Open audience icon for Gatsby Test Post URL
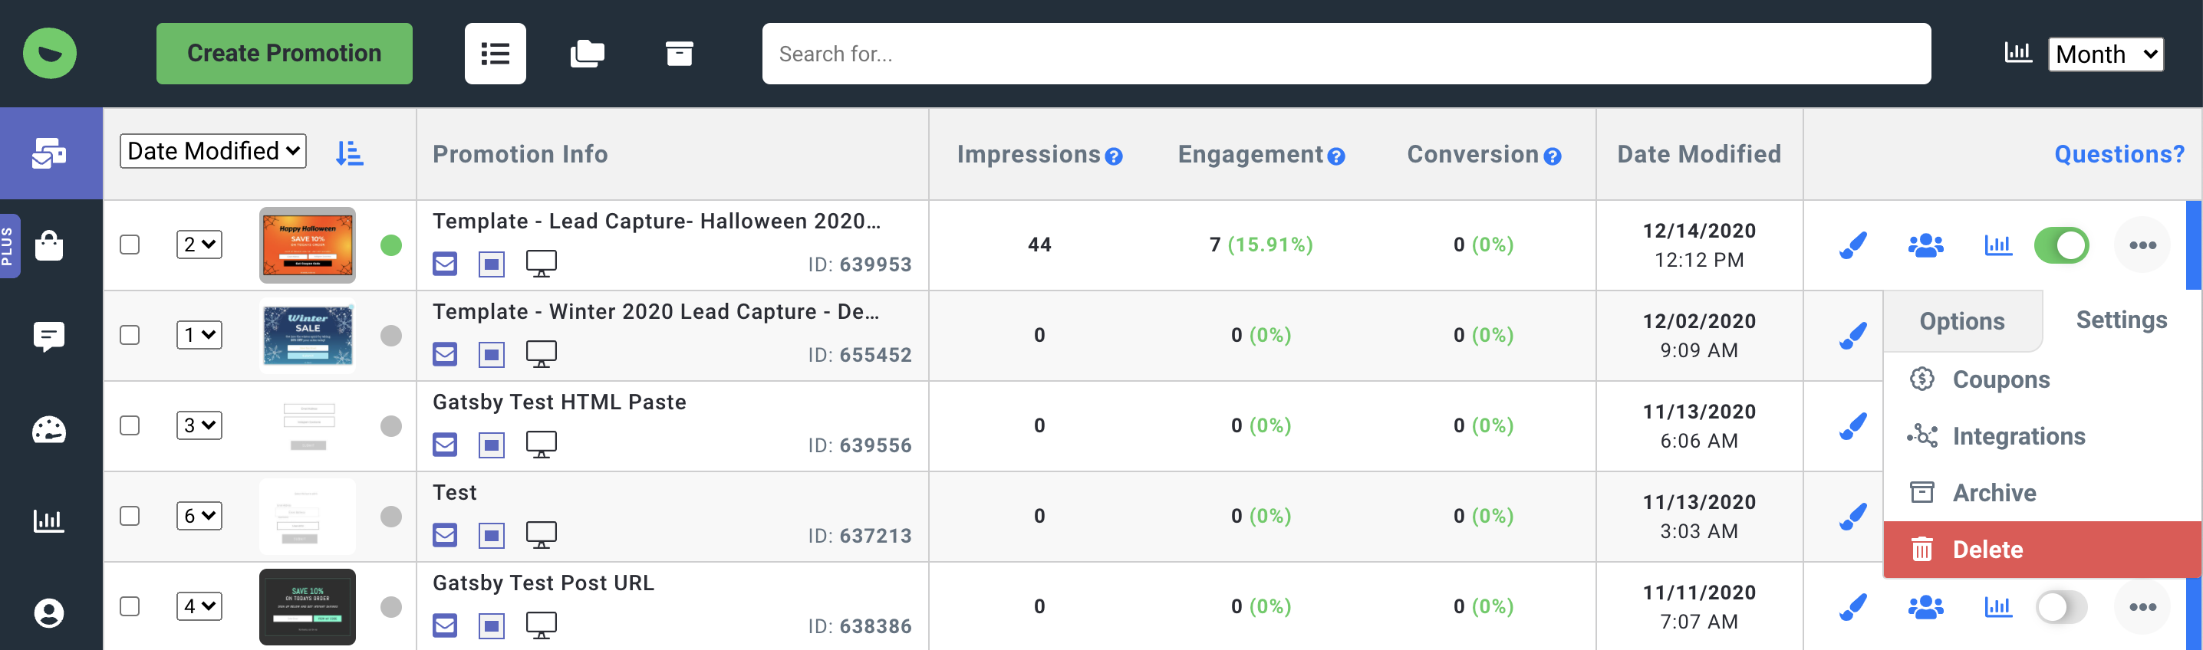The image size is (2203, 650). coord(1925,607)
